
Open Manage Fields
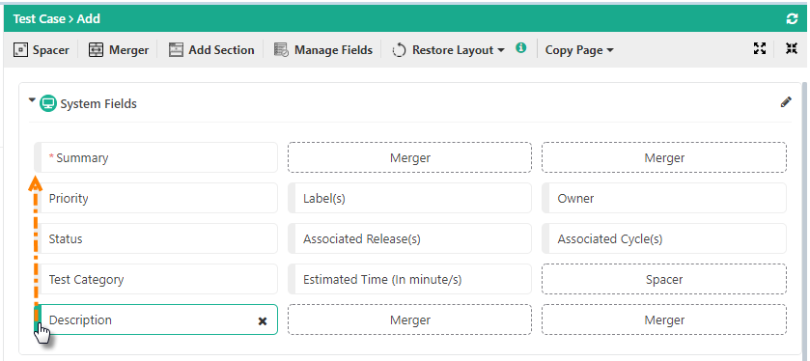click(x=323, y=50)
